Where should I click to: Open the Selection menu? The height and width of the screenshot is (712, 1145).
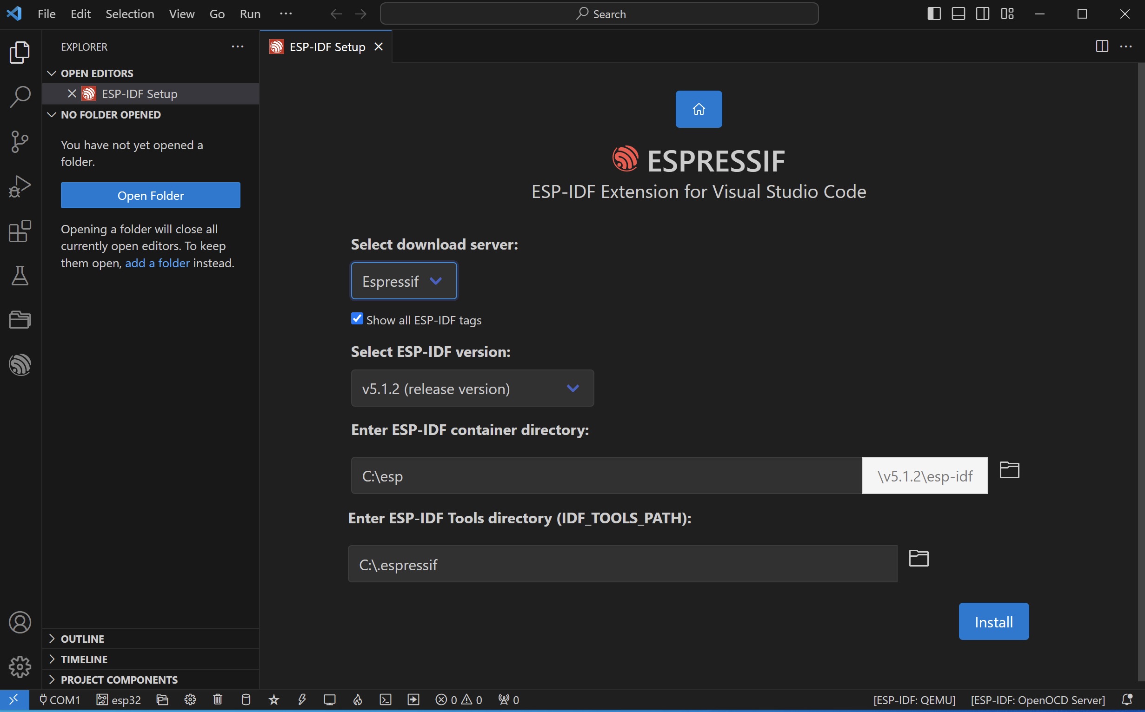(x=130, y=13)
